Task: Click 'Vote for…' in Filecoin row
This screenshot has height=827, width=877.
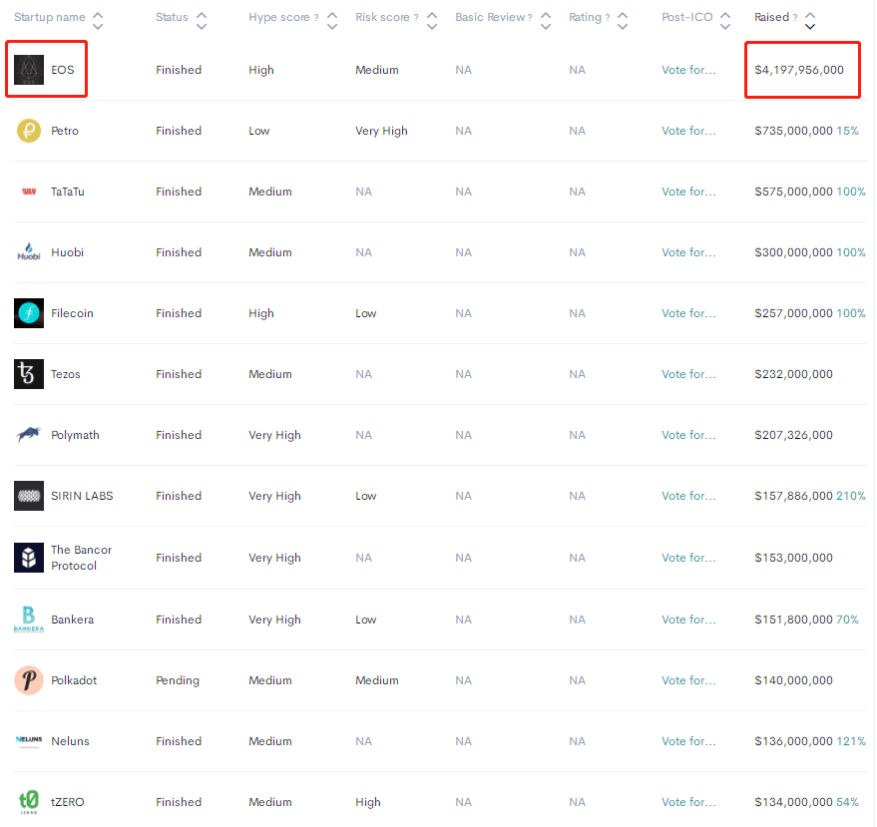Action: (688, 313)
